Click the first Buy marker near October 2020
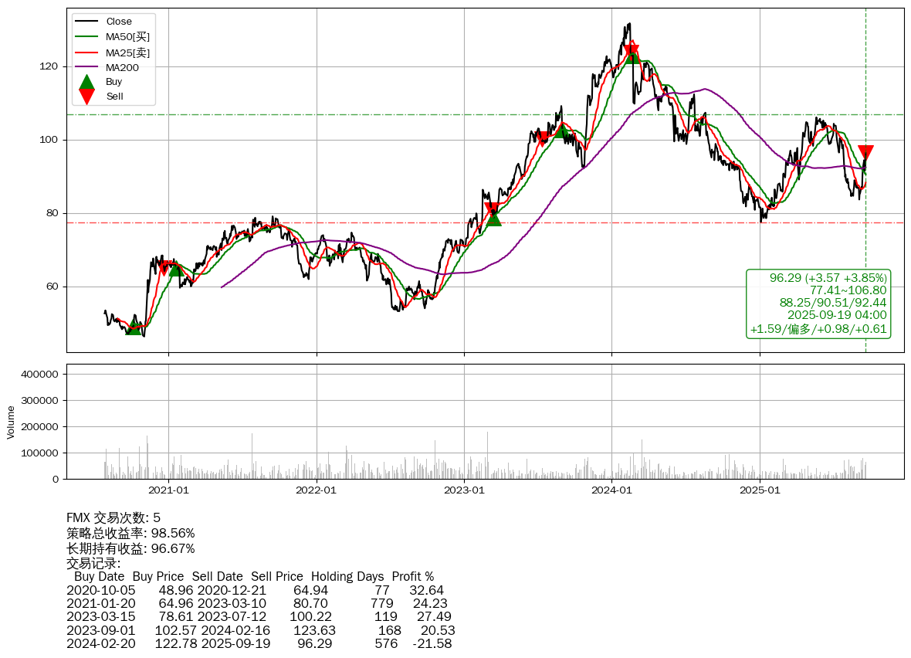 pos(134,327)
